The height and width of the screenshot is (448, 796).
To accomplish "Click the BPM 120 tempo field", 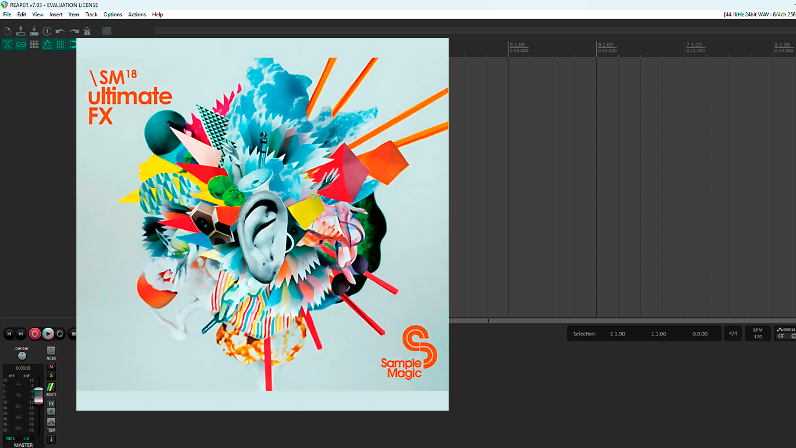I will [758, 334].
